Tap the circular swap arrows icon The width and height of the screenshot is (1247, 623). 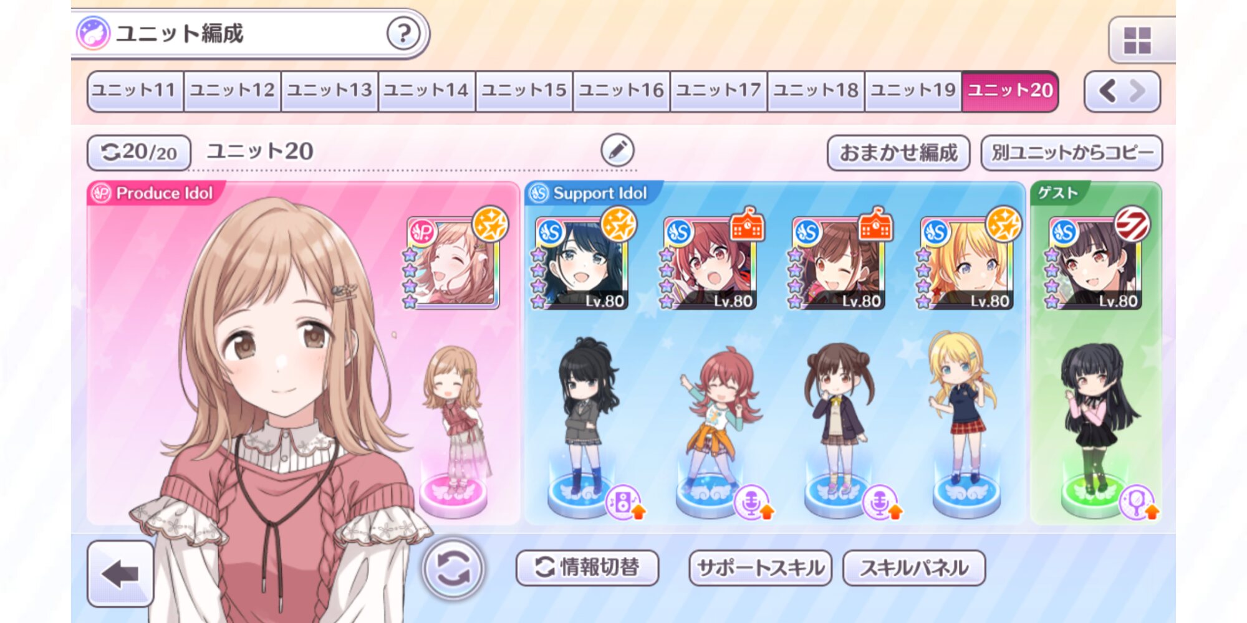click(453, 569)
